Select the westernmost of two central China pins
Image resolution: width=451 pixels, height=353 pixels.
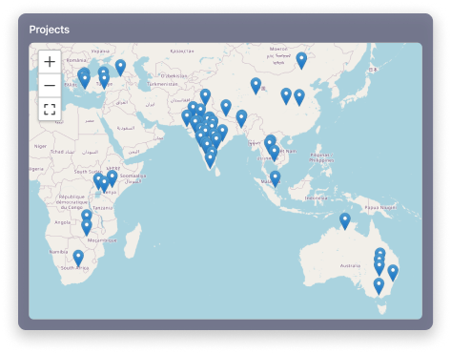tap(286, 96)
